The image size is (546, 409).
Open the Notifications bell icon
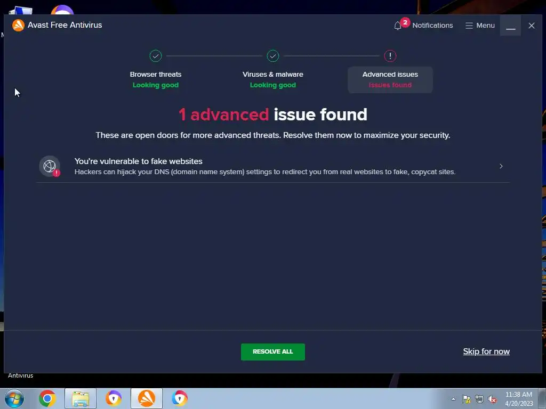pos(398,26)
